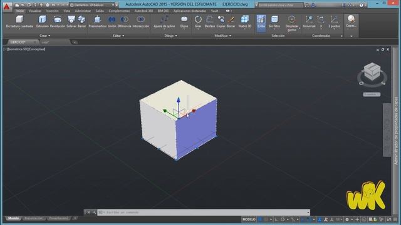Click the command line input field
The width and height of the screenshot is (401, 225).
[x=204, y=212]
